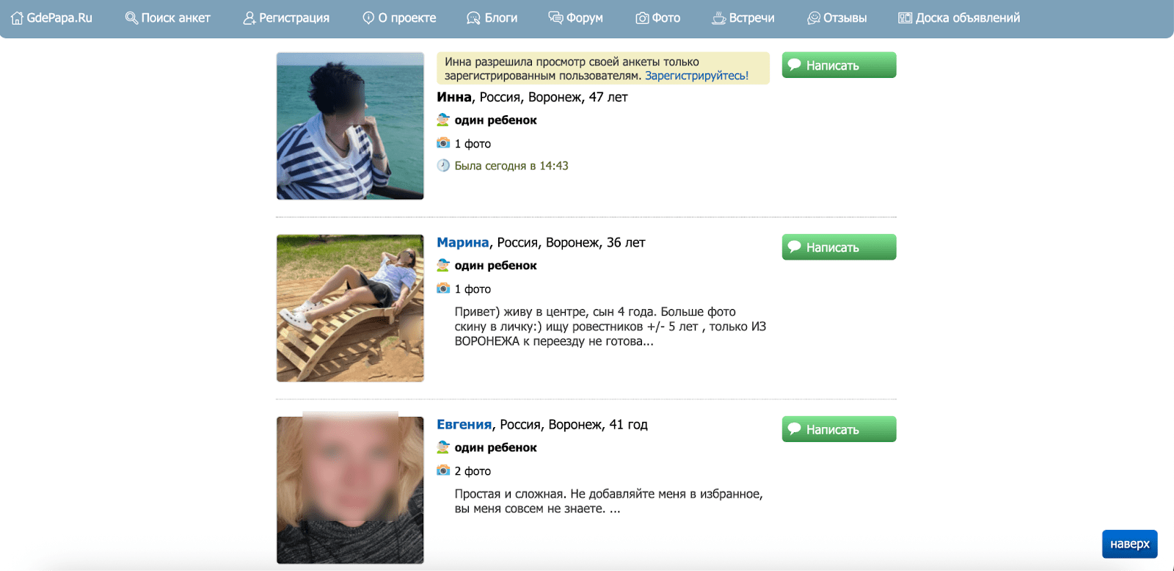The width and height of the screenshot is (1174, 571).
Task: Click the camera icon beside Фото in navbar
Action: (x=642, y=18)
